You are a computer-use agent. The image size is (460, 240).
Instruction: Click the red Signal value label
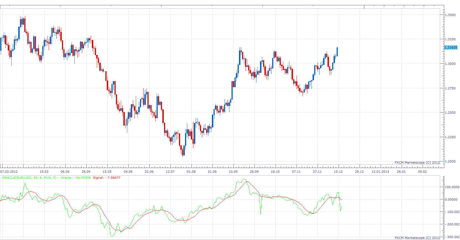[x=106, y=178]
